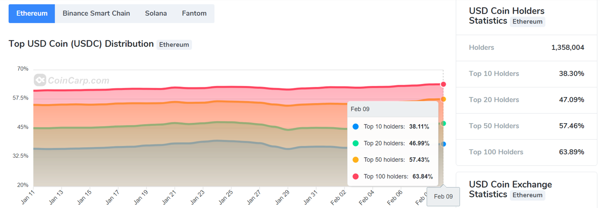Click the Jan 21 x-axis label
The image size is (600, 208).
coord(169,198)
